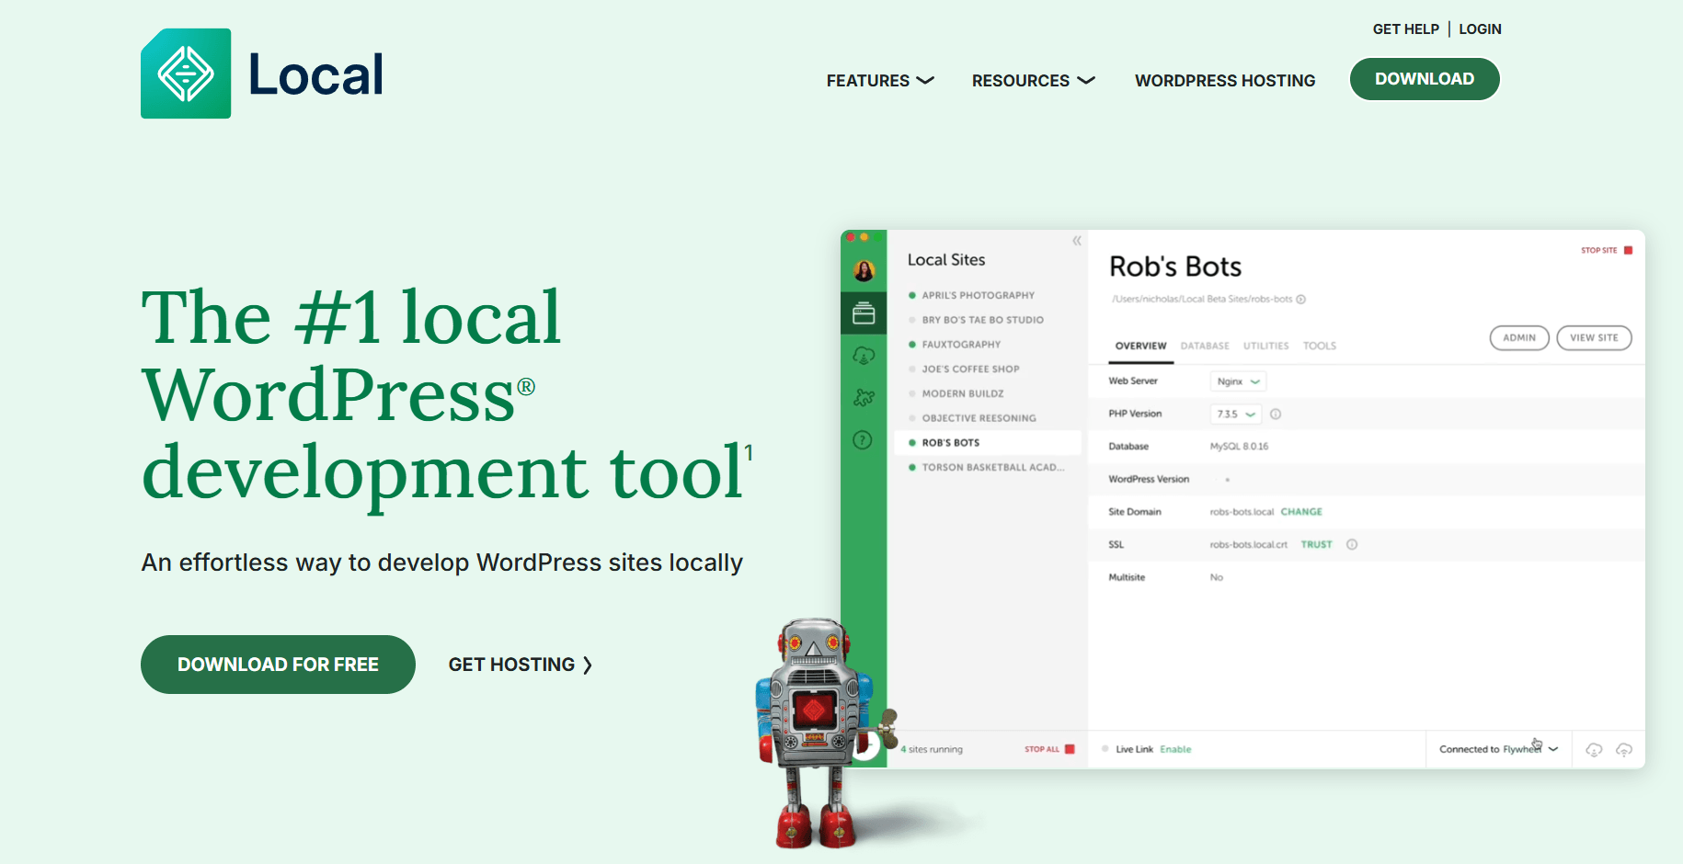Click the PHP Version info icon

pyautogui.click(x=1276, y=415)
